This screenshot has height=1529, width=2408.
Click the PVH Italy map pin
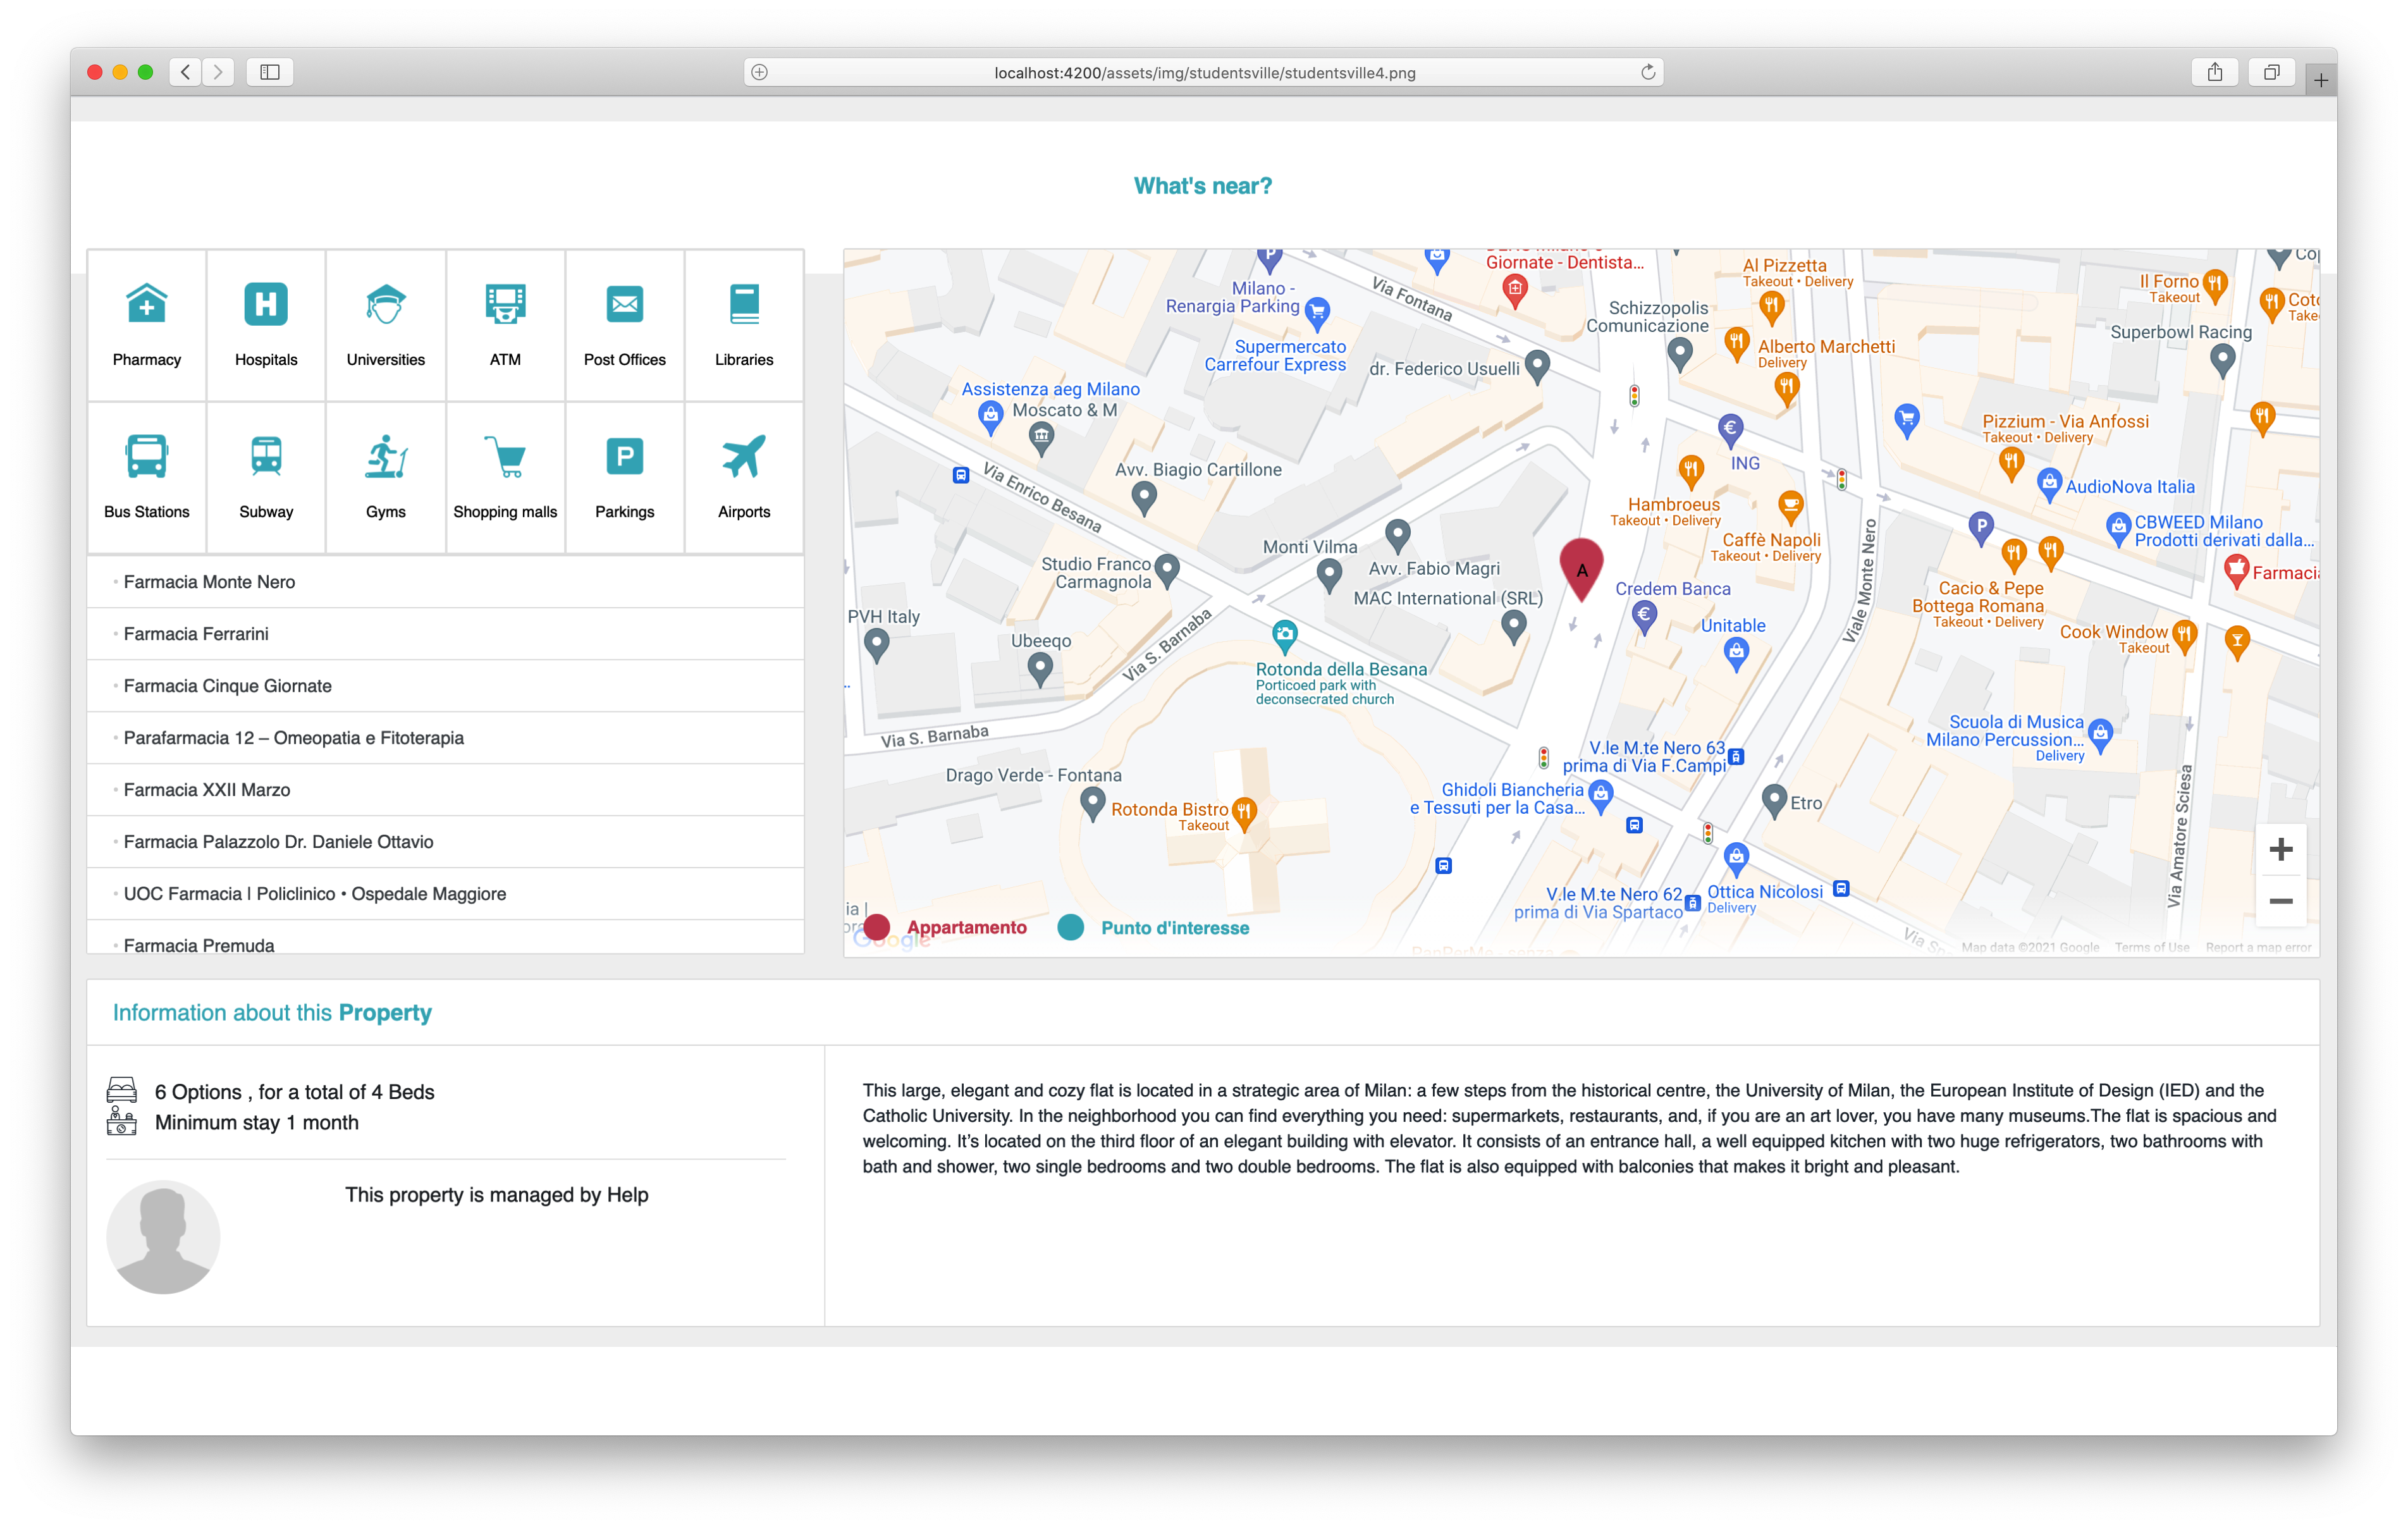pos(877,644)
